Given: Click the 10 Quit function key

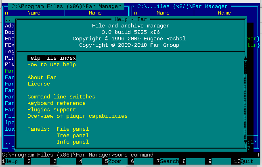Looking at the screenshot, I should (x=247, y=161).
